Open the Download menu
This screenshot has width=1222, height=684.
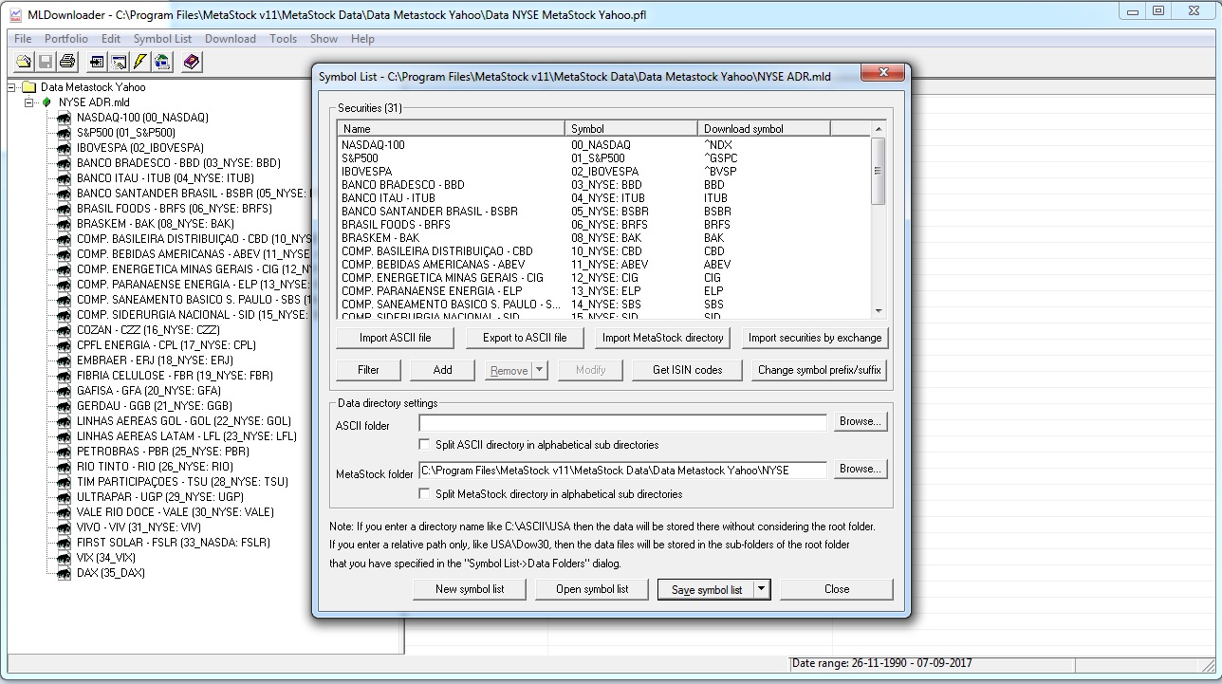(231, 39)
